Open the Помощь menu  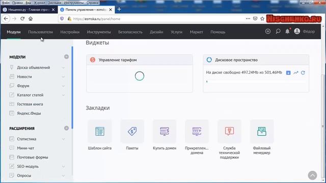[218, 32]
